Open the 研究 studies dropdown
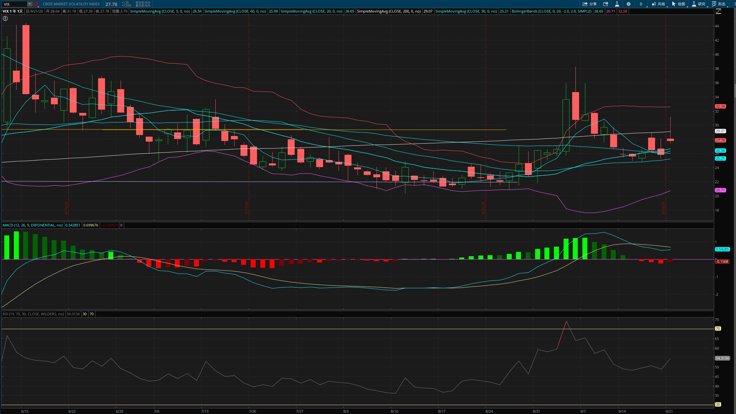Screen dimensions: 736x414 [x=699, y=4]
